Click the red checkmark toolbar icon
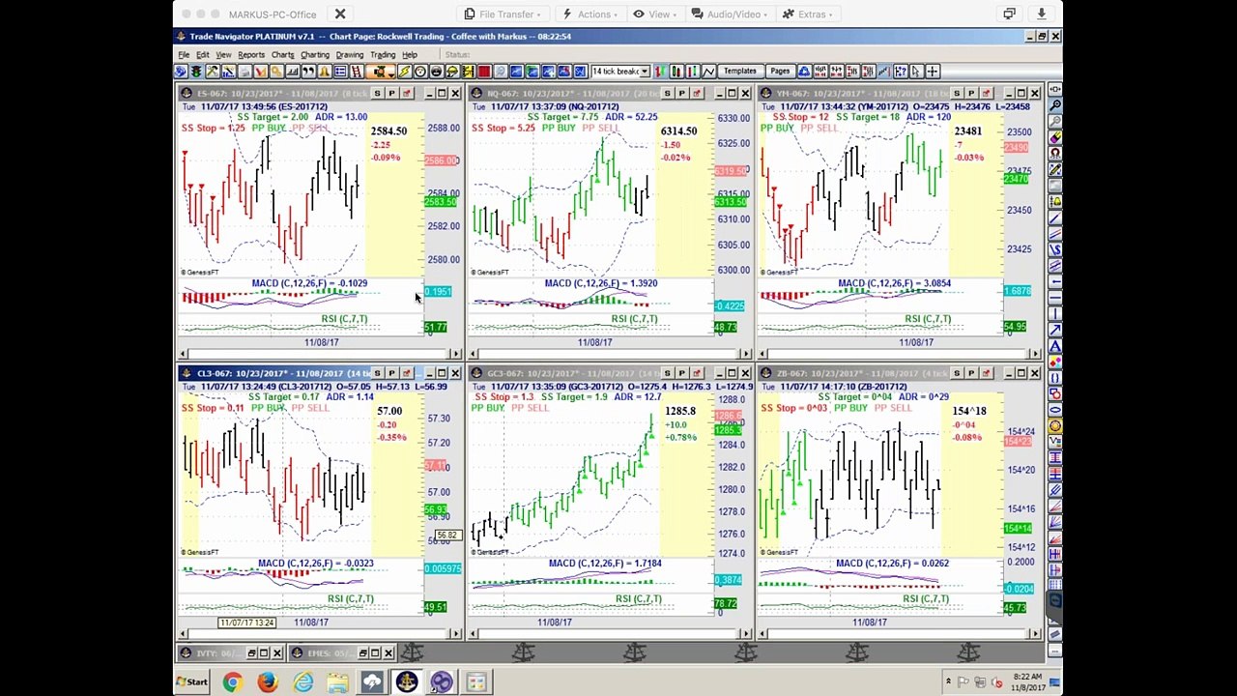 tap(261, 71)
